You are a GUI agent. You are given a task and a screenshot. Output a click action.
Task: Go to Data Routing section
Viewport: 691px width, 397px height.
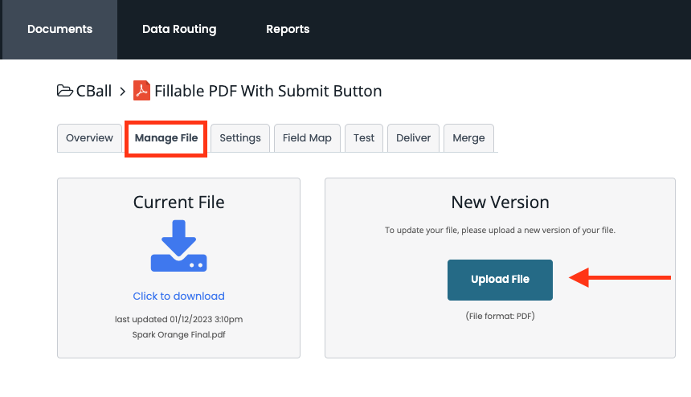(179, 29)
